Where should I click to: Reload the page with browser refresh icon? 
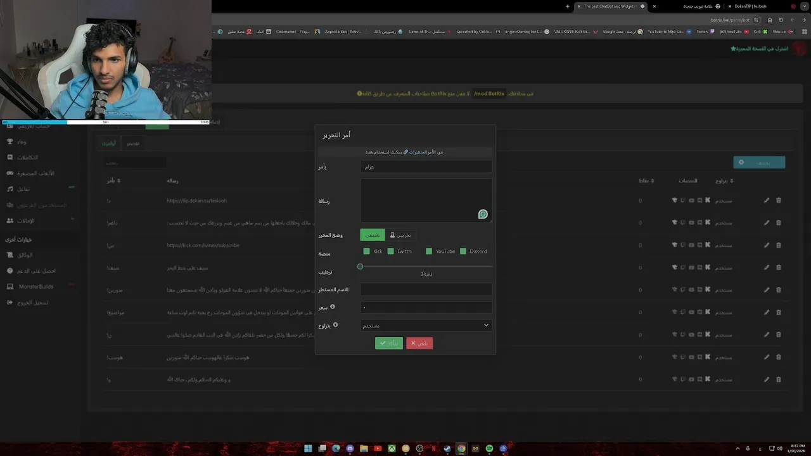pos(781,20)
